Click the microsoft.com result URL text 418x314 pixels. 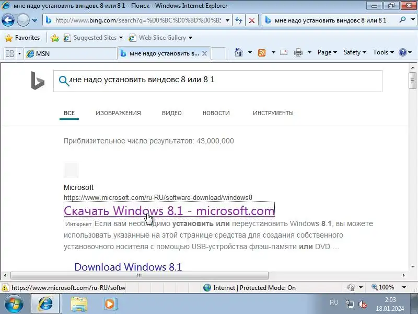158,198
